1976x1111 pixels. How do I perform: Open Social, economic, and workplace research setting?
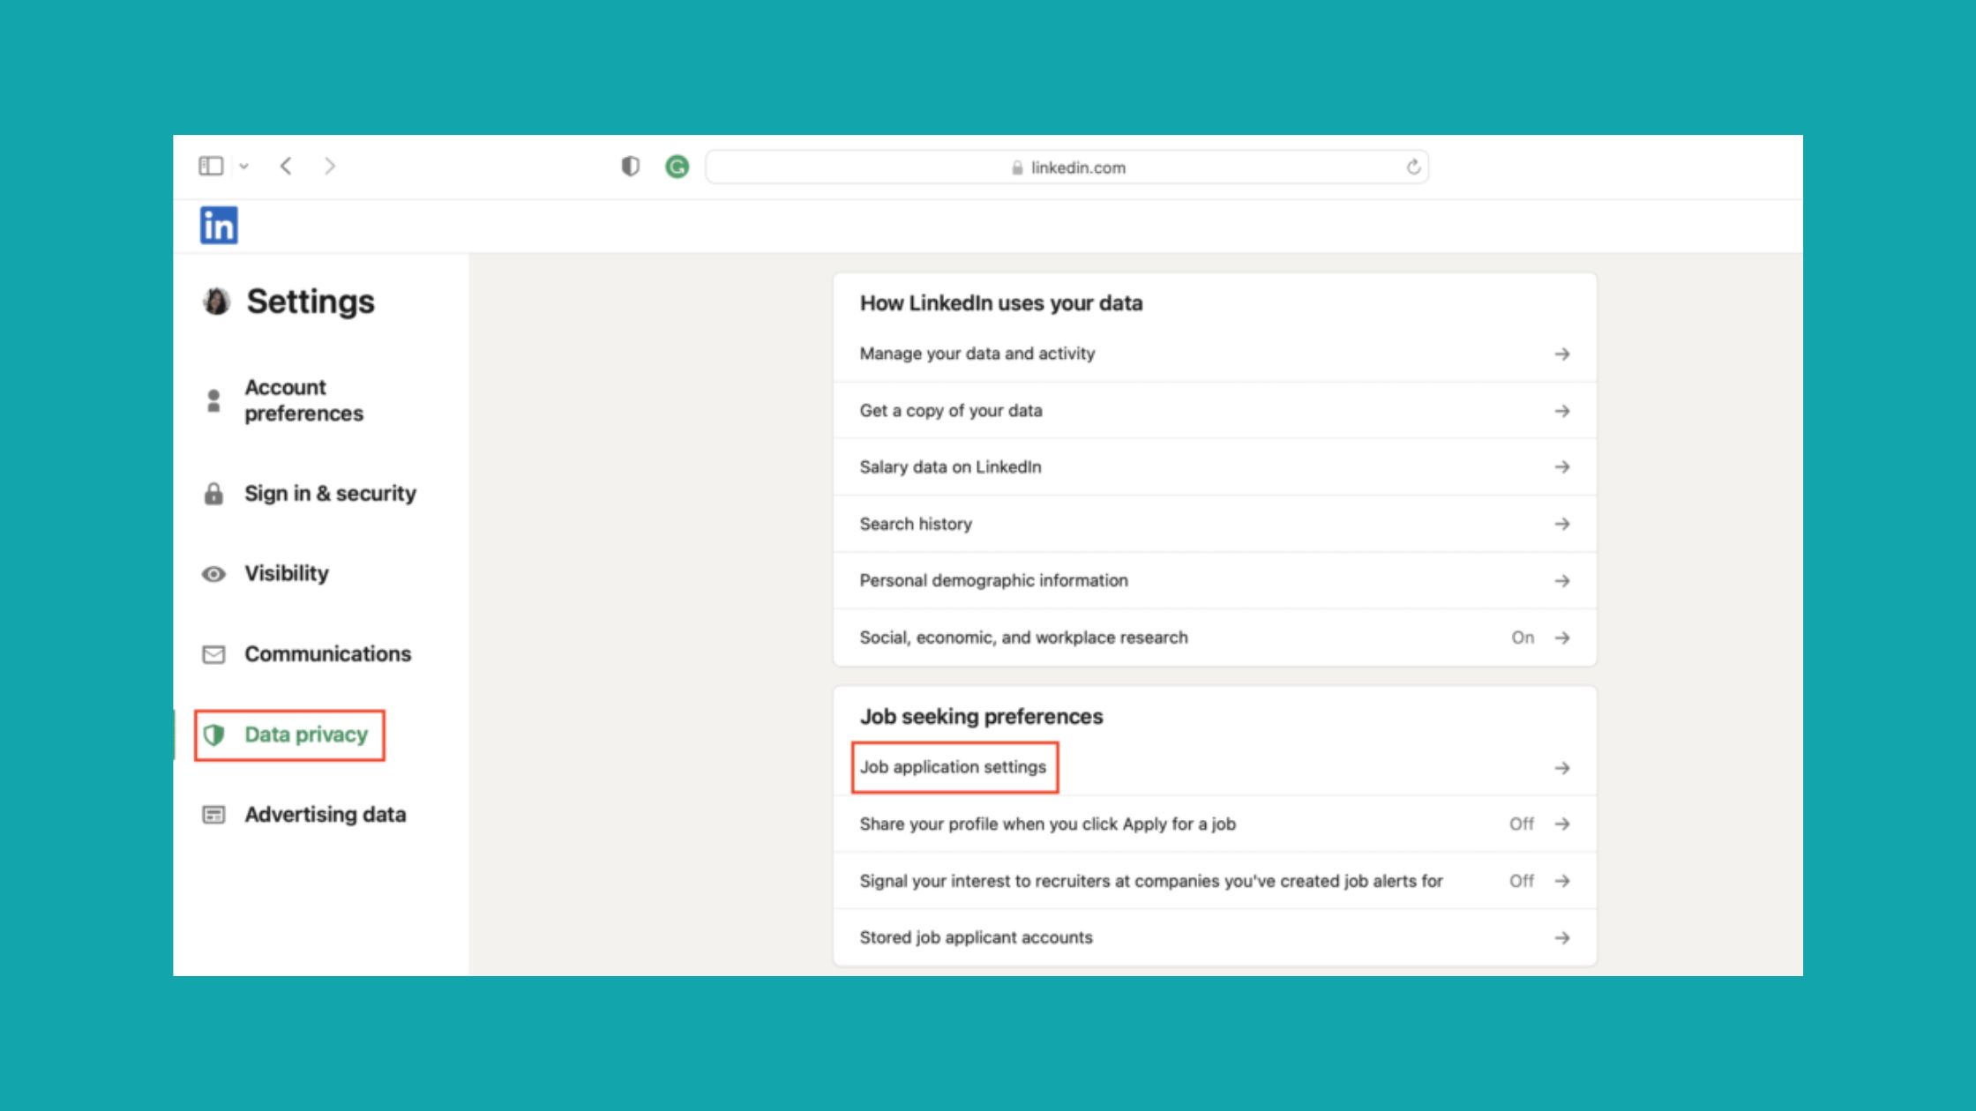[x=1023, y=638]
